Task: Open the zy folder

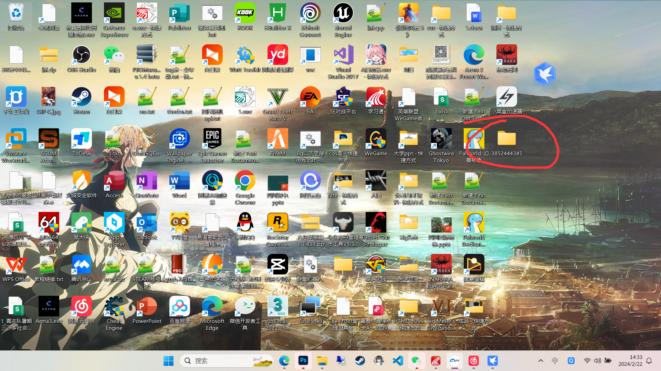Action: [343, 269]
